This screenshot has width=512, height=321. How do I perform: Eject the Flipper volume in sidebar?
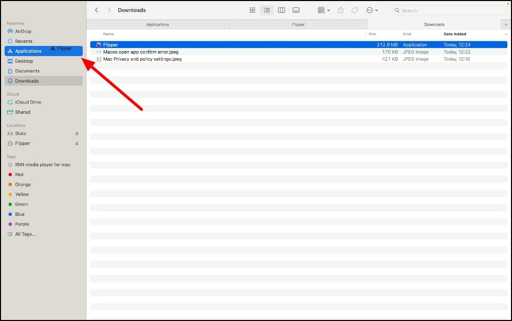(77, 143)
